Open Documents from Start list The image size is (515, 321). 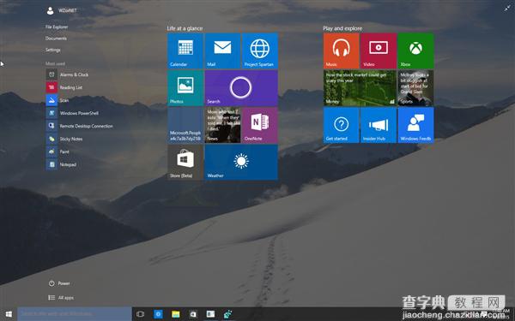(56, 39)
